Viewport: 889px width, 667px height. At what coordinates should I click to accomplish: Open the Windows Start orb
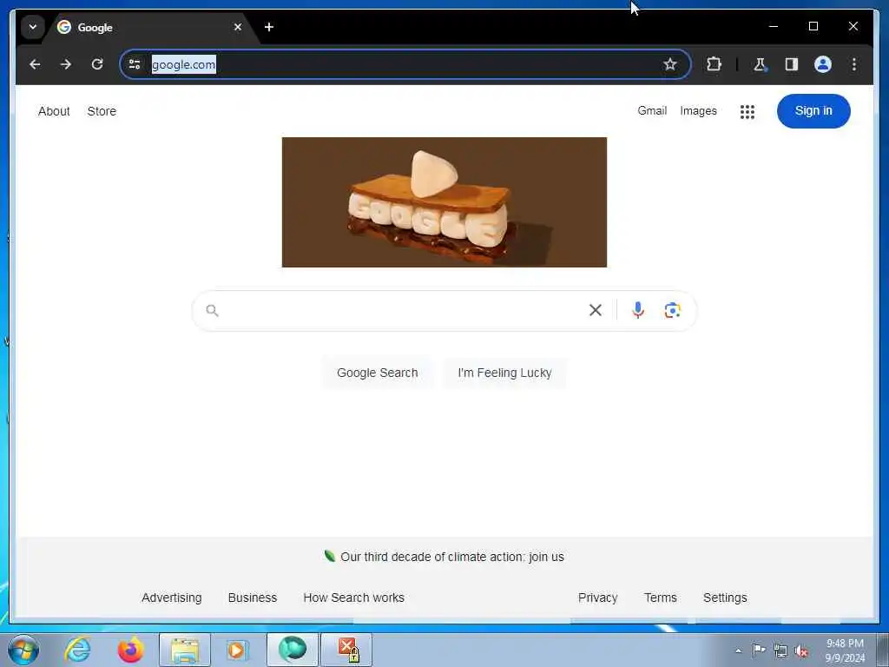click(x=23, y=650)
